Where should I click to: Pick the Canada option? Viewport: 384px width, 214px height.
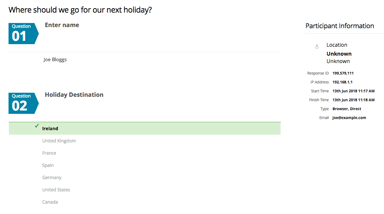point(50,202)
